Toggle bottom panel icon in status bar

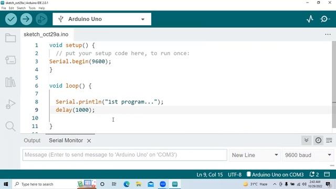click(327, 174)
